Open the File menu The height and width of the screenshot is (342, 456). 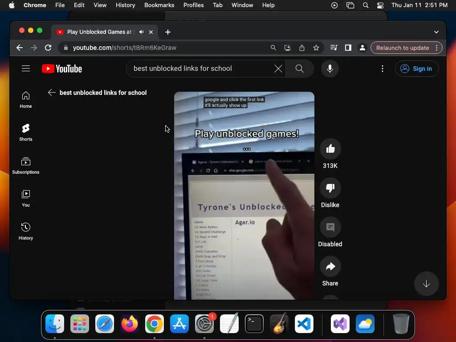tap(60, 5)
